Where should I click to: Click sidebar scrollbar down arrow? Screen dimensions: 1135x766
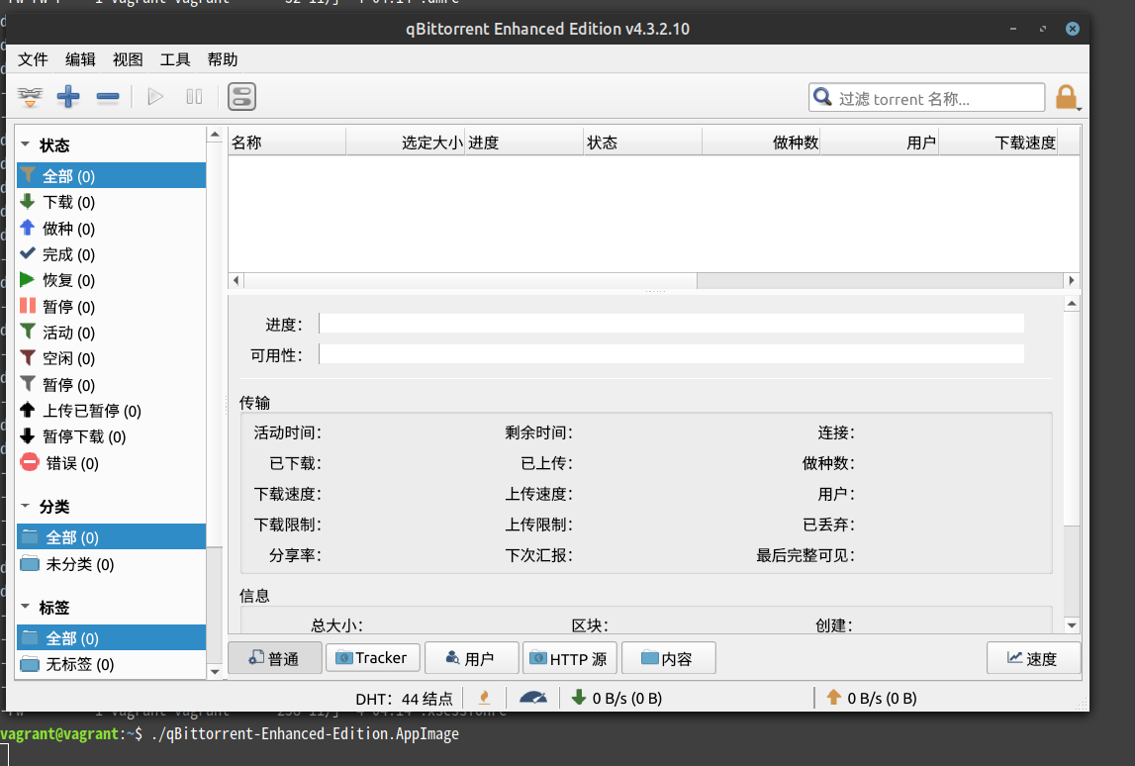215,671
